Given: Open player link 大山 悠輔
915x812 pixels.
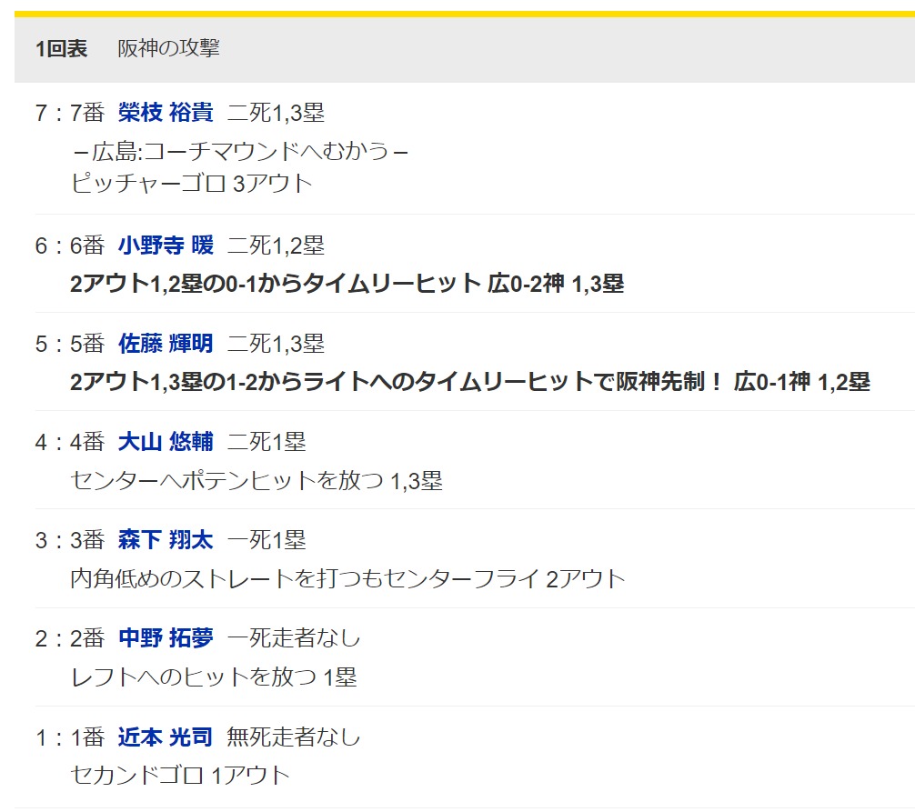Looking at the screenshot, I should [166, 442].
